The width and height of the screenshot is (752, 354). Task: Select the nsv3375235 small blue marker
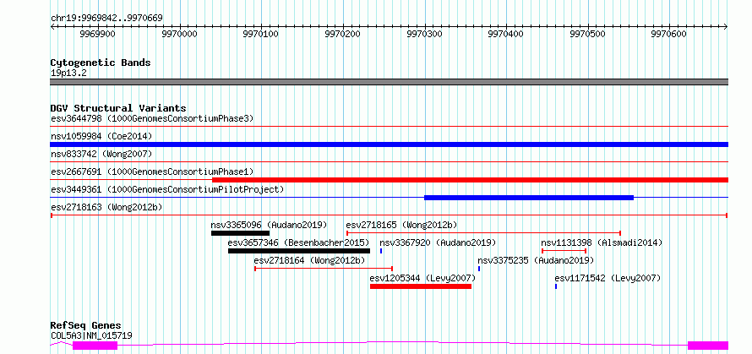[479, 269]
